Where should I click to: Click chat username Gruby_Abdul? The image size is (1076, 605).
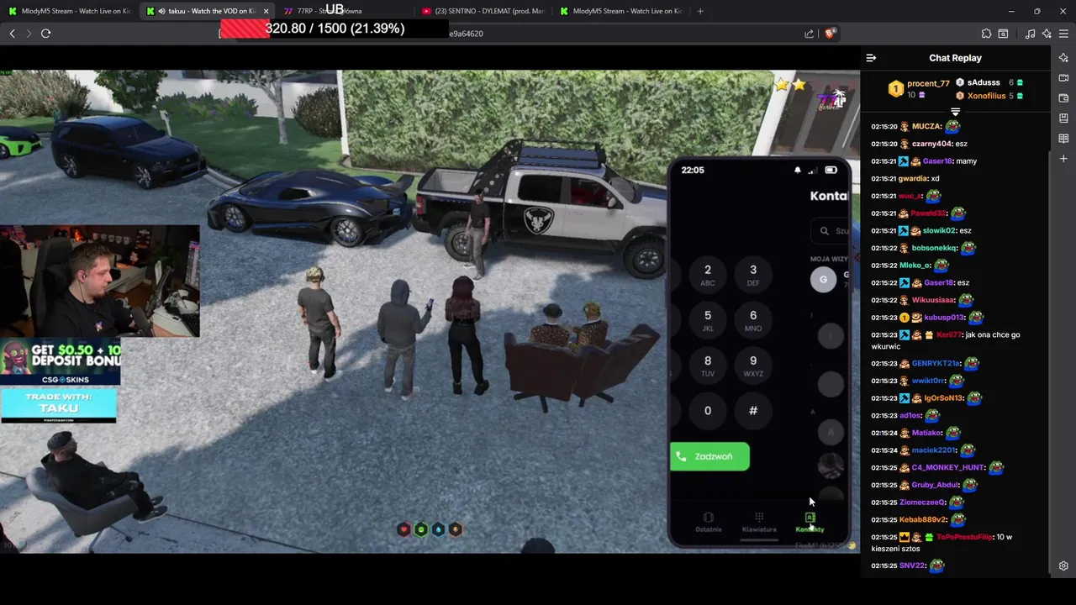(x=936, y=485)
